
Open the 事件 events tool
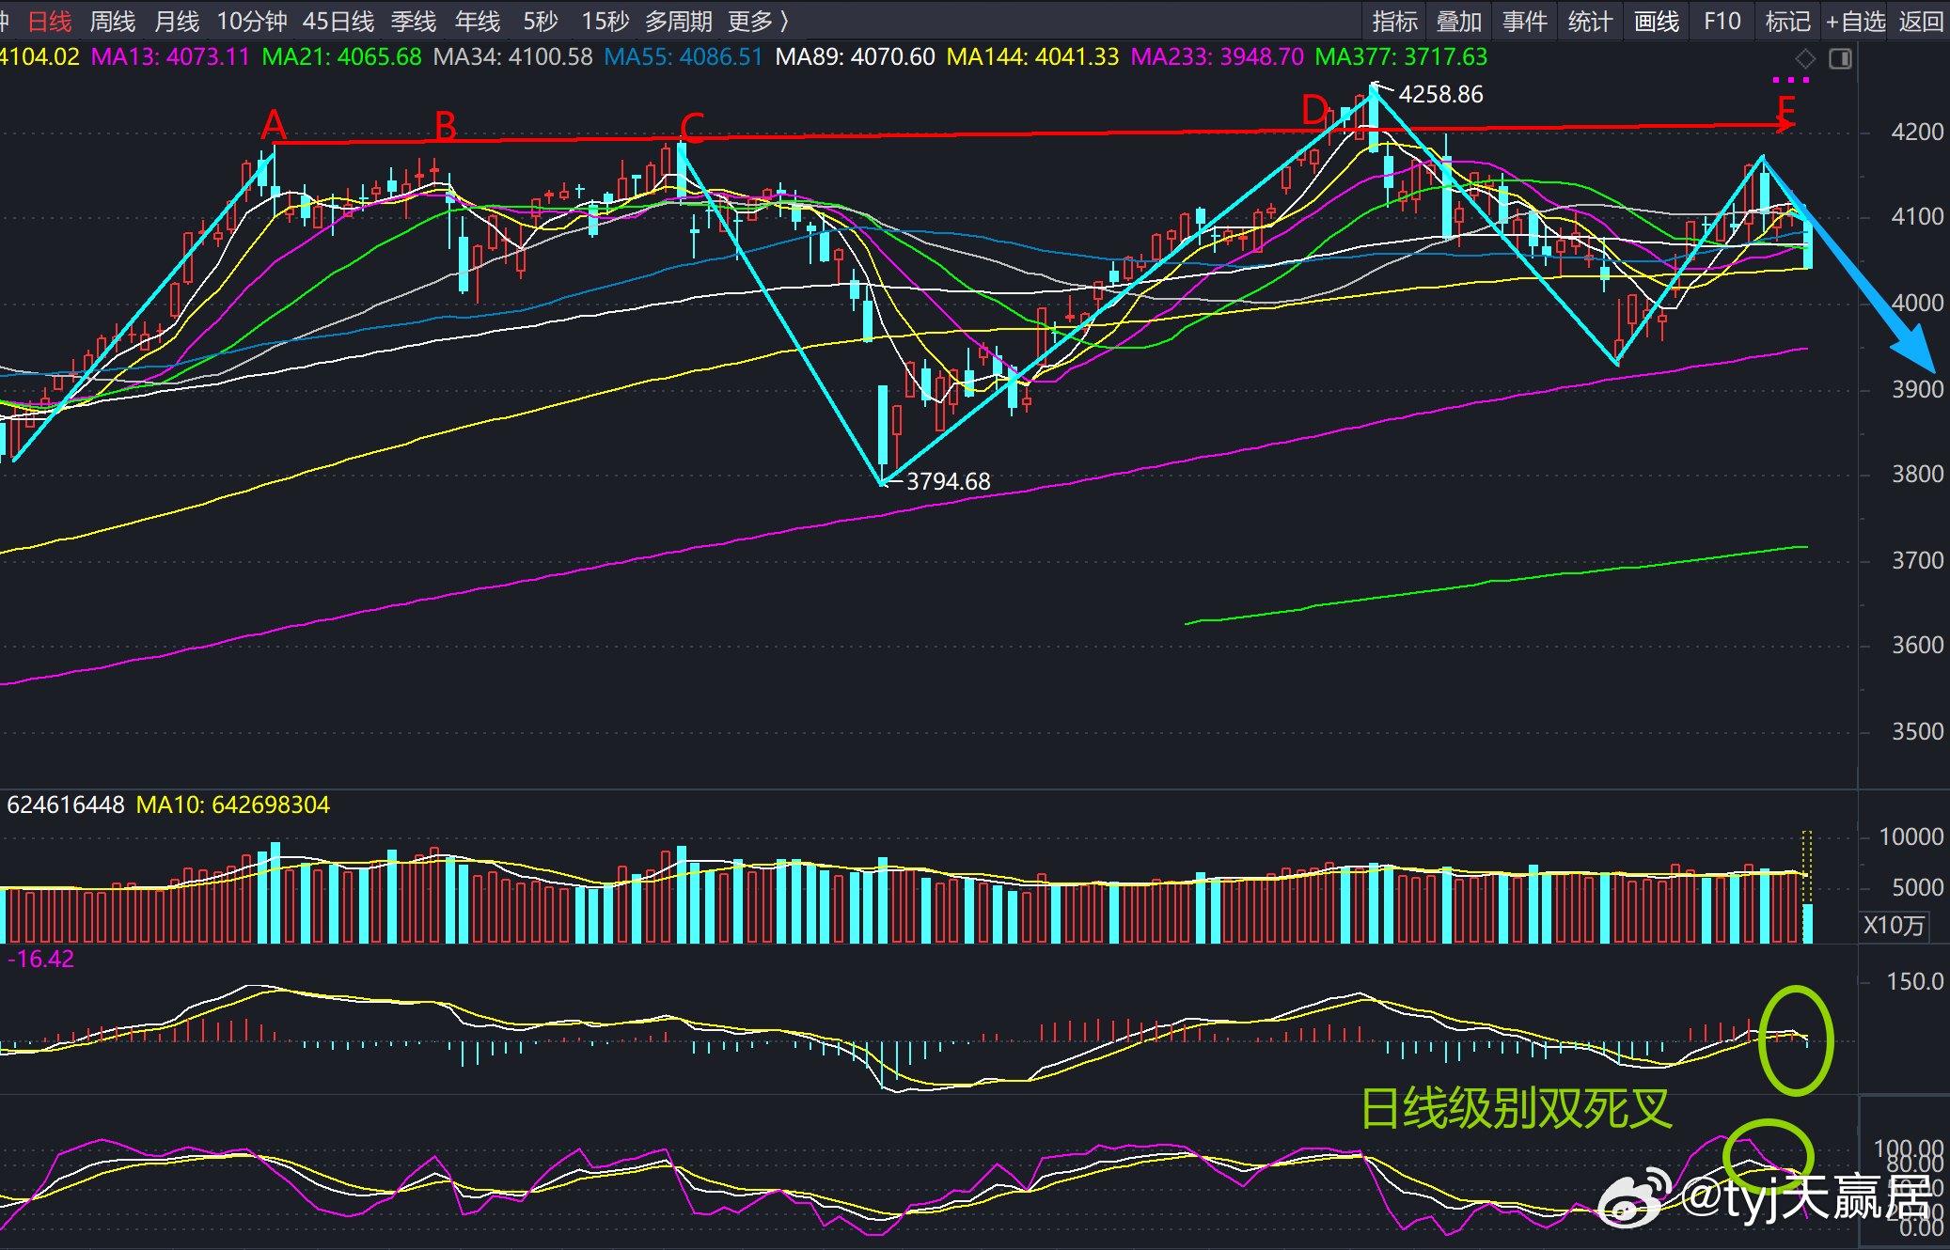(1524, 22)
